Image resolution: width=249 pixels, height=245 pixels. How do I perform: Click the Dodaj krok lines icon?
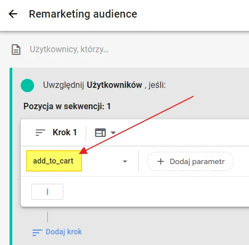tap(37, 232)
